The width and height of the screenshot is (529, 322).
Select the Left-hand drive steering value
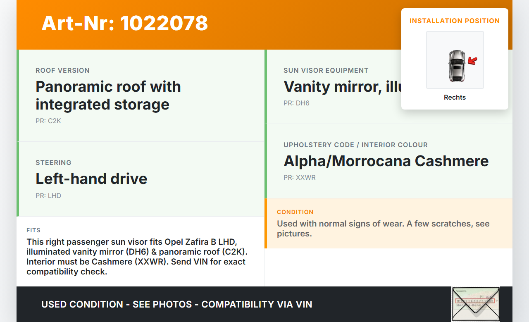tap(91, 179)
